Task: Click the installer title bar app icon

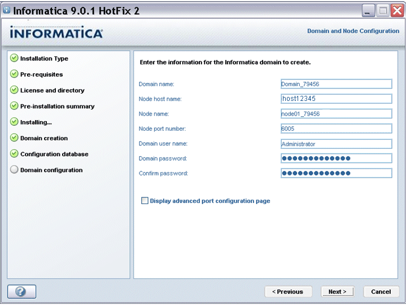Action: (6, 10)
